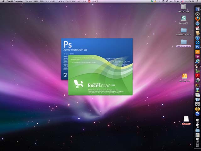Open iCal calendar in the Dock
201x151 pixels.
(198, 28)
